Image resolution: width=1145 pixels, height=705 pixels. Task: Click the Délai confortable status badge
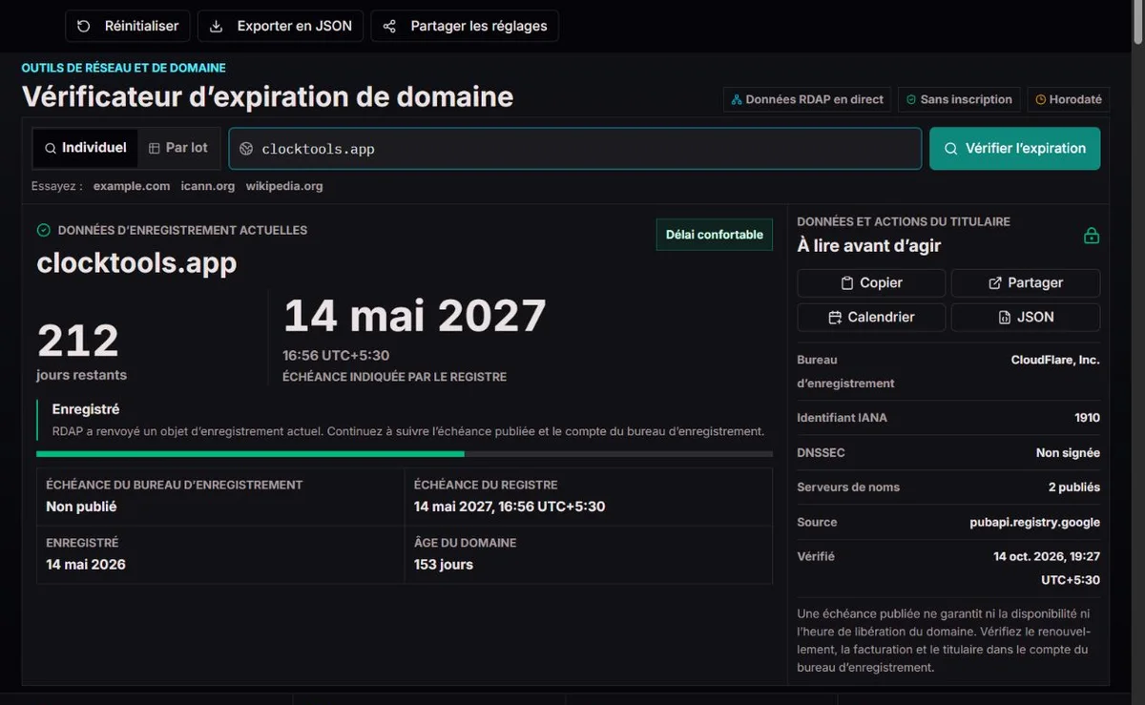click(x=714, y=235)
